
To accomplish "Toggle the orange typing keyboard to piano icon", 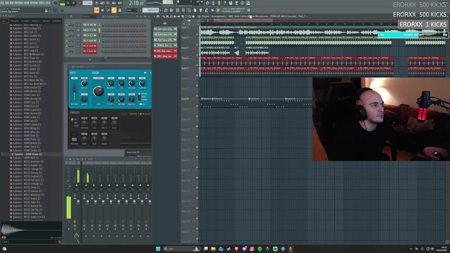I will [x=96, y=10].
